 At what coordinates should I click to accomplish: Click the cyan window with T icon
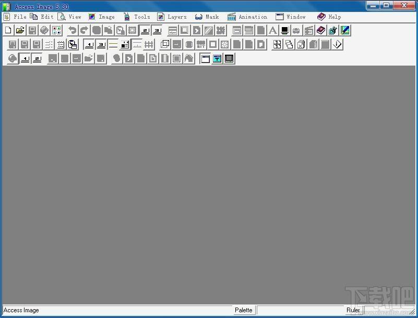(x=217, y=58)
